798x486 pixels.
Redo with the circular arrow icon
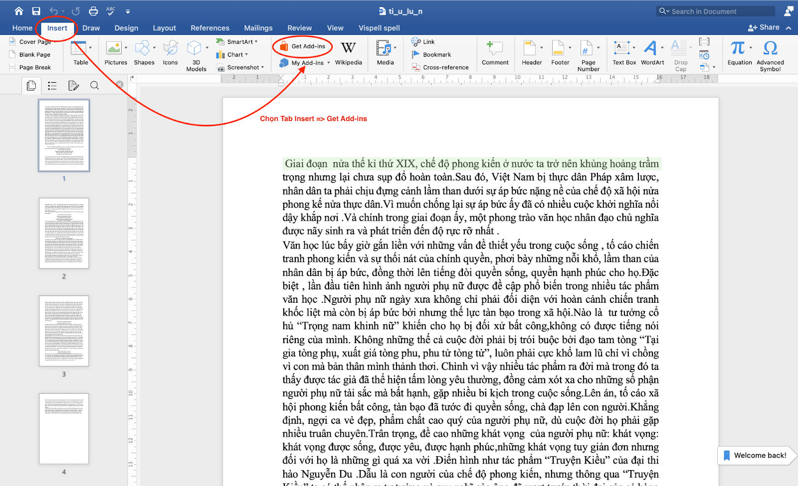(x=75, y=11)
